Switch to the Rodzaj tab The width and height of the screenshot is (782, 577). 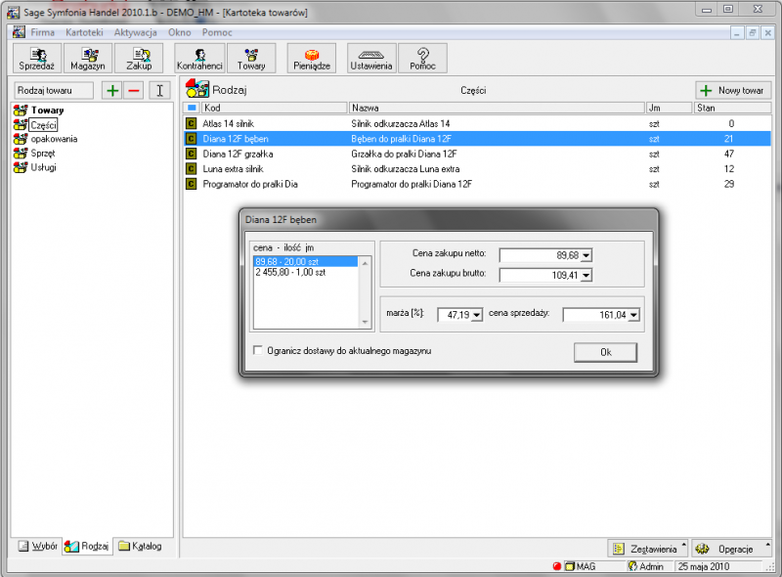87,546
